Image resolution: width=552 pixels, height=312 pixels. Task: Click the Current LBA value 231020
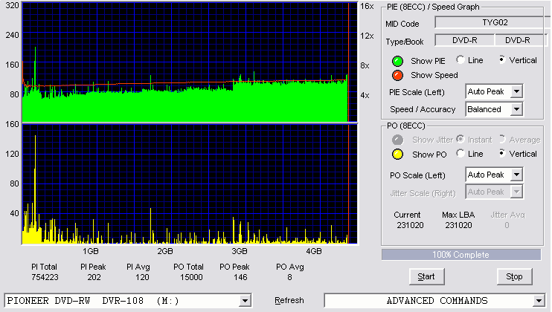click(x=410, y=225)
